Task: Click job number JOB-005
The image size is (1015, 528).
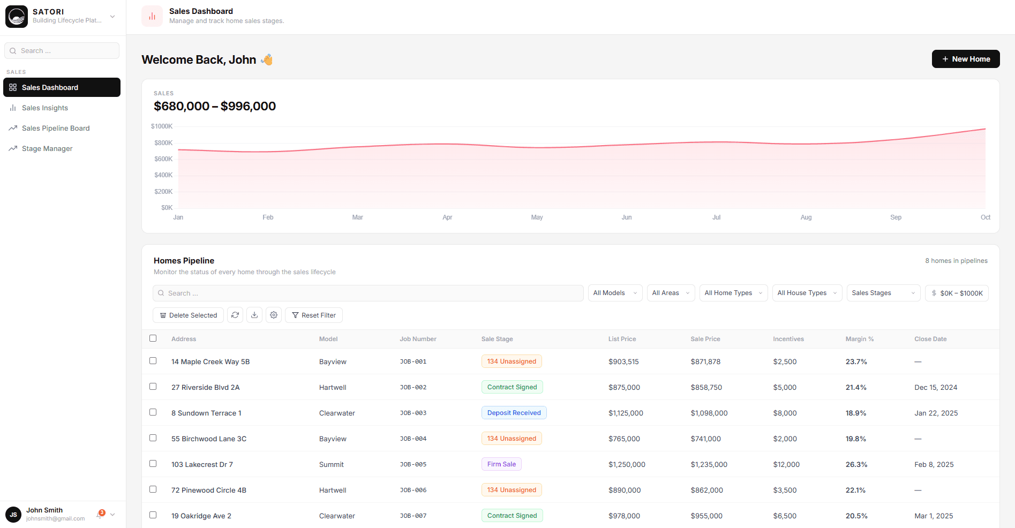Action: pyautogui.click(x=413, y=464)
